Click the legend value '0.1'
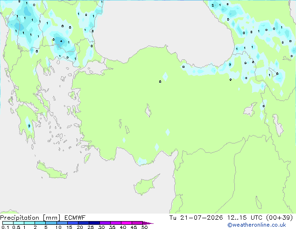Viewport: 296px width, 229px height. pos(5,227)
